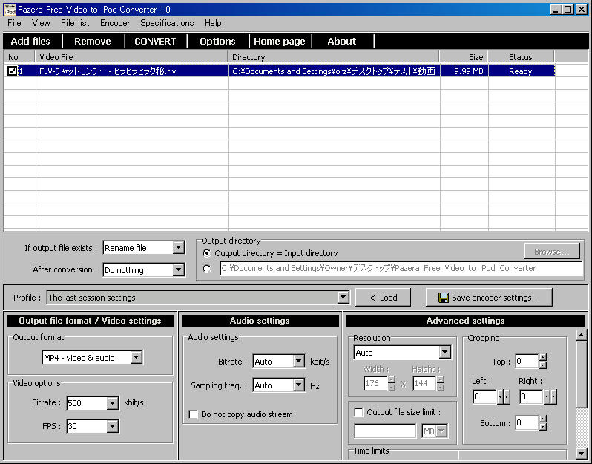Click the Bottom cropping input field
This screenshot has width=592, height=464.
[x=527, y=423]
